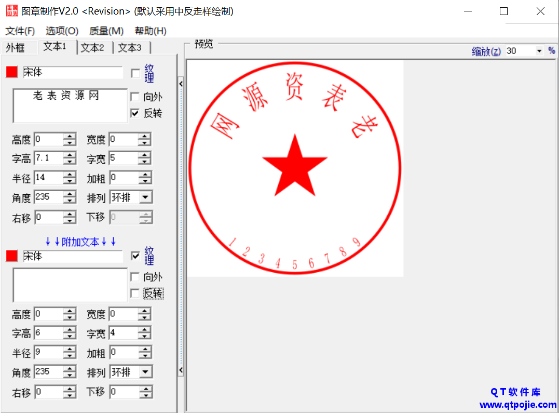
Task: Click the 半径 9 value field
Action: 49,352
